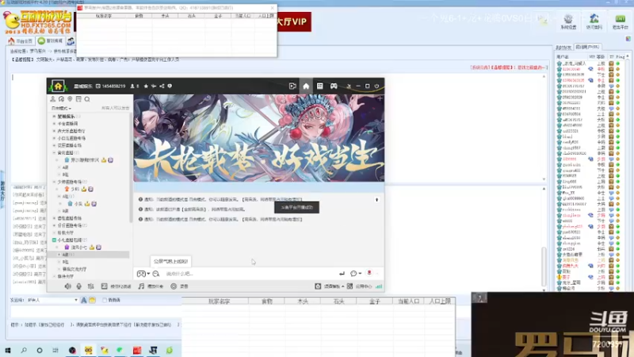Open the template list icon in YY title bar
Viewport: 634px width, 357px height.
tap(320, 86)
